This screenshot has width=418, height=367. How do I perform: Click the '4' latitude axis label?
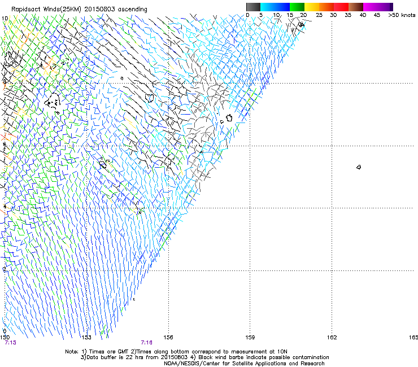pyautogui.click(x=5, y=206)
